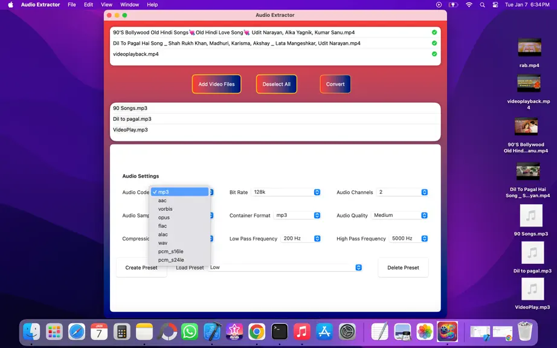The width and height of the screenshot is (557, 348).
Task: Click the Apple menu logo
Action: coord(11,5)
